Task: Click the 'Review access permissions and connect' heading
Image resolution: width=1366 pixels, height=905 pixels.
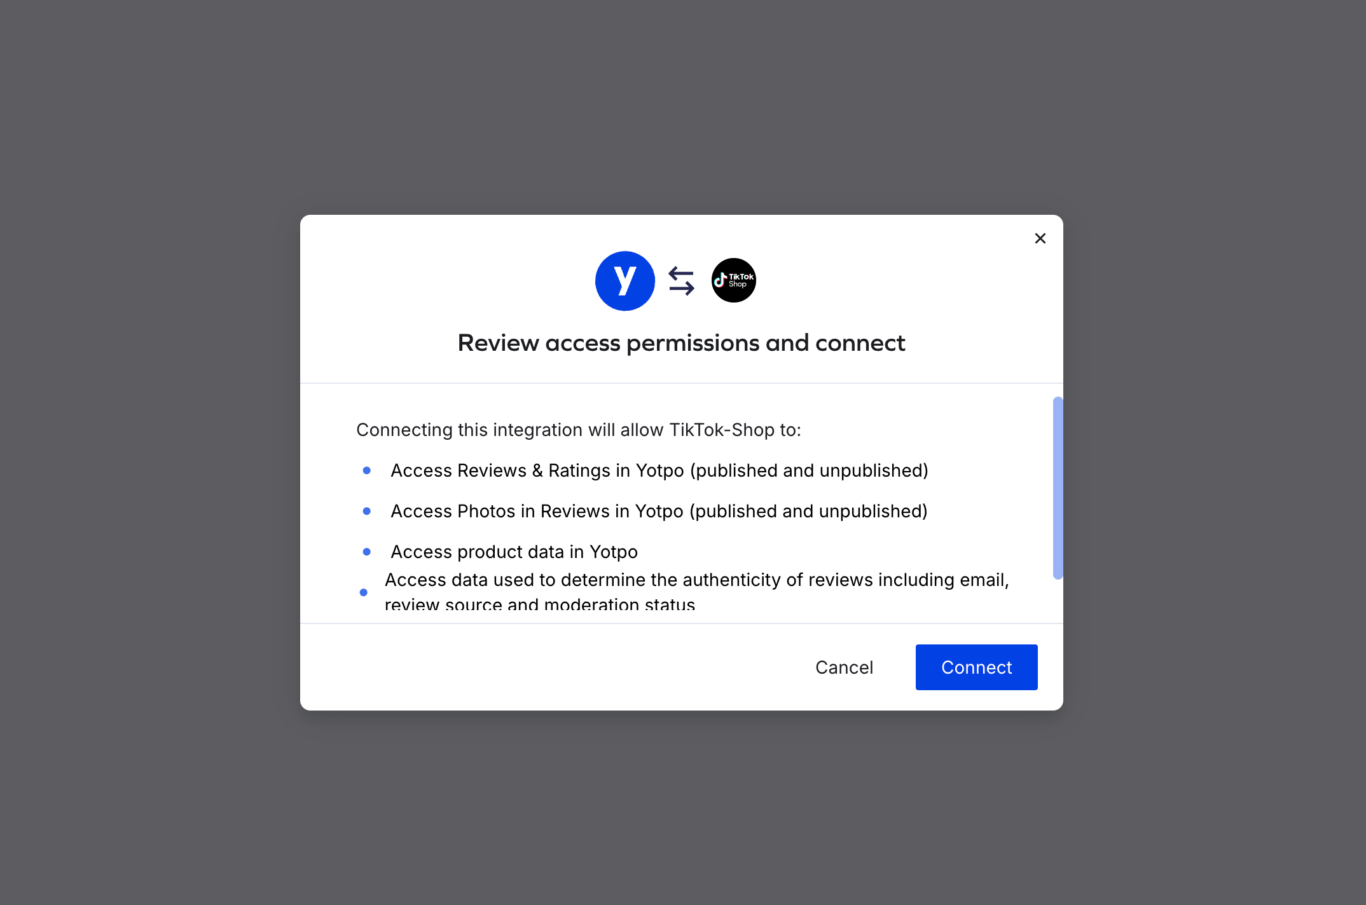Action: [x=681, y=343]
